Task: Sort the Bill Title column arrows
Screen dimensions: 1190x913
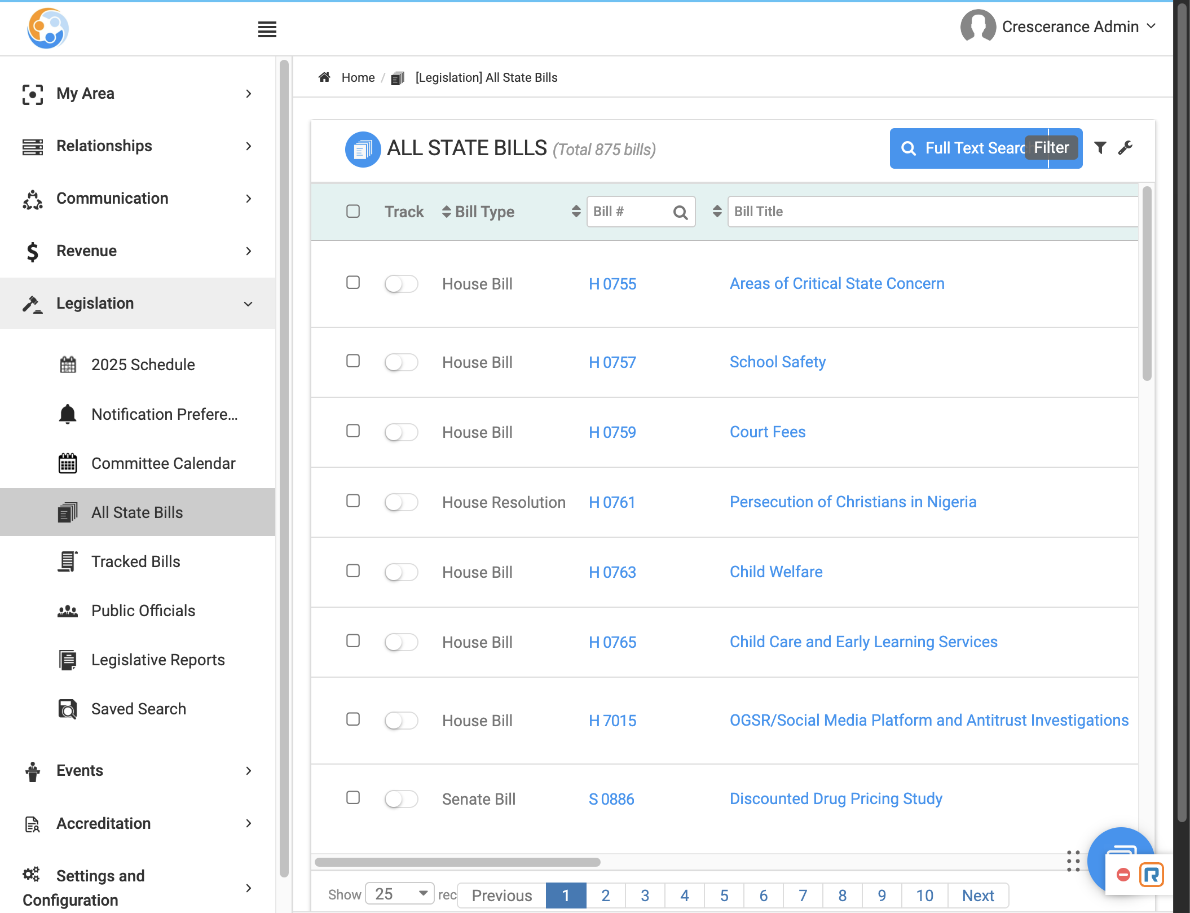Action: tap(717, 211)
